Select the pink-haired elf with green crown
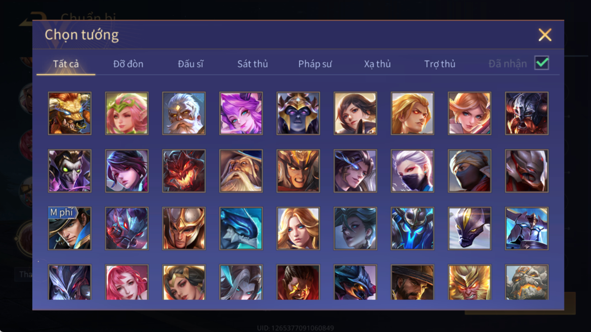591x332 pixels. [127, 113]
